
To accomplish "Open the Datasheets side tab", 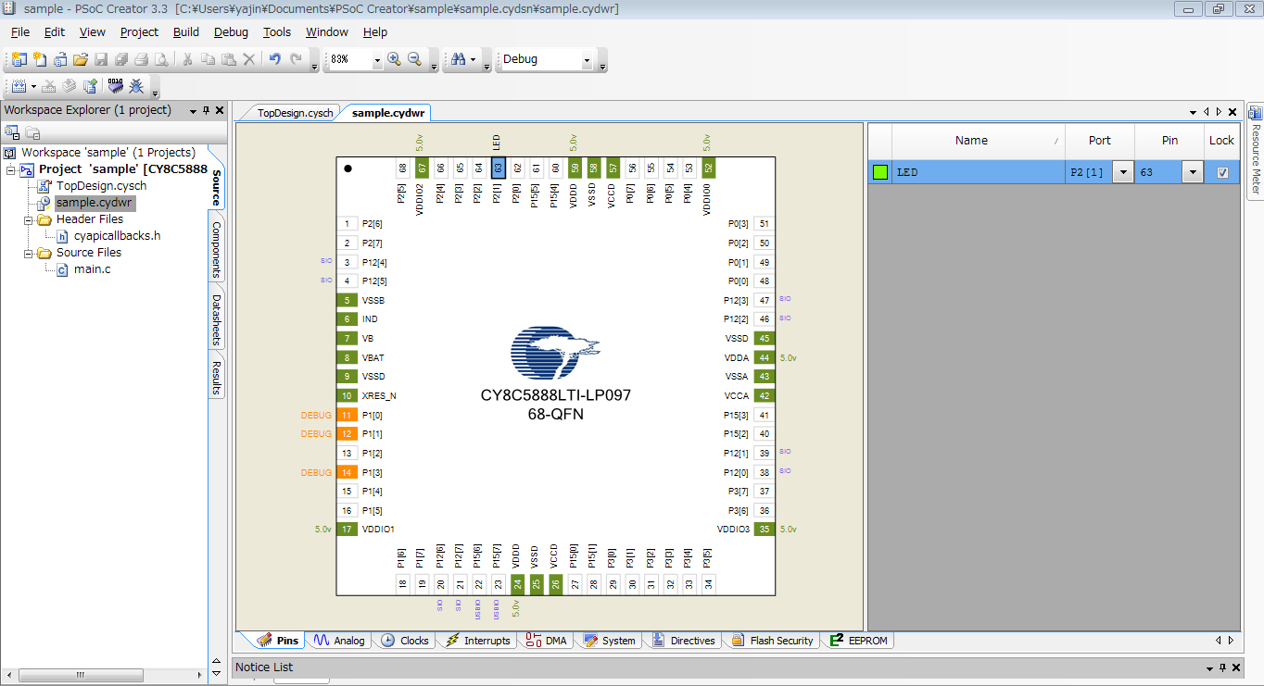I will pos(216,319).
